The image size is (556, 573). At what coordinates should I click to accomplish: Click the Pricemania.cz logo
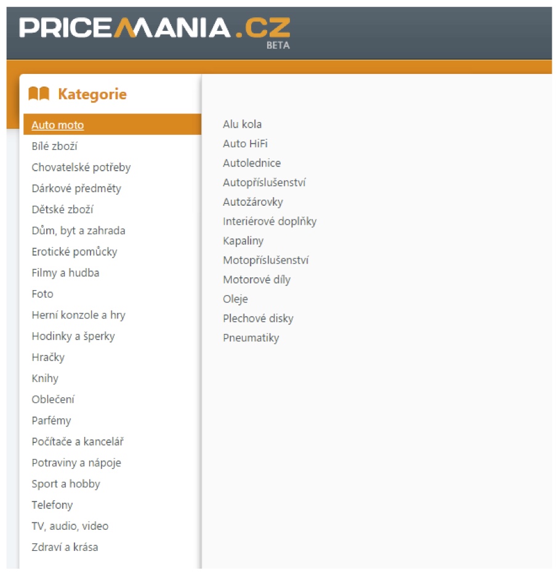click(x=155, y=32)
